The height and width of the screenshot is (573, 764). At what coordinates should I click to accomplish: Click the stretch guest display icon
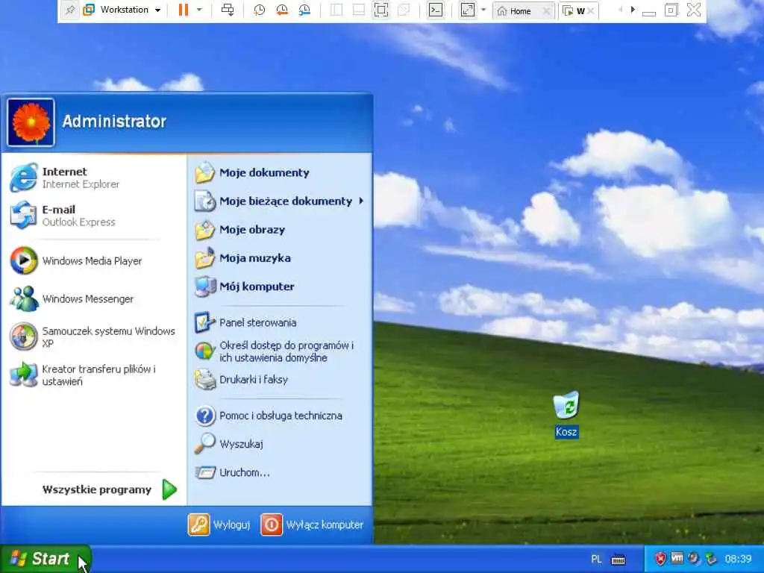coord(467,10)
